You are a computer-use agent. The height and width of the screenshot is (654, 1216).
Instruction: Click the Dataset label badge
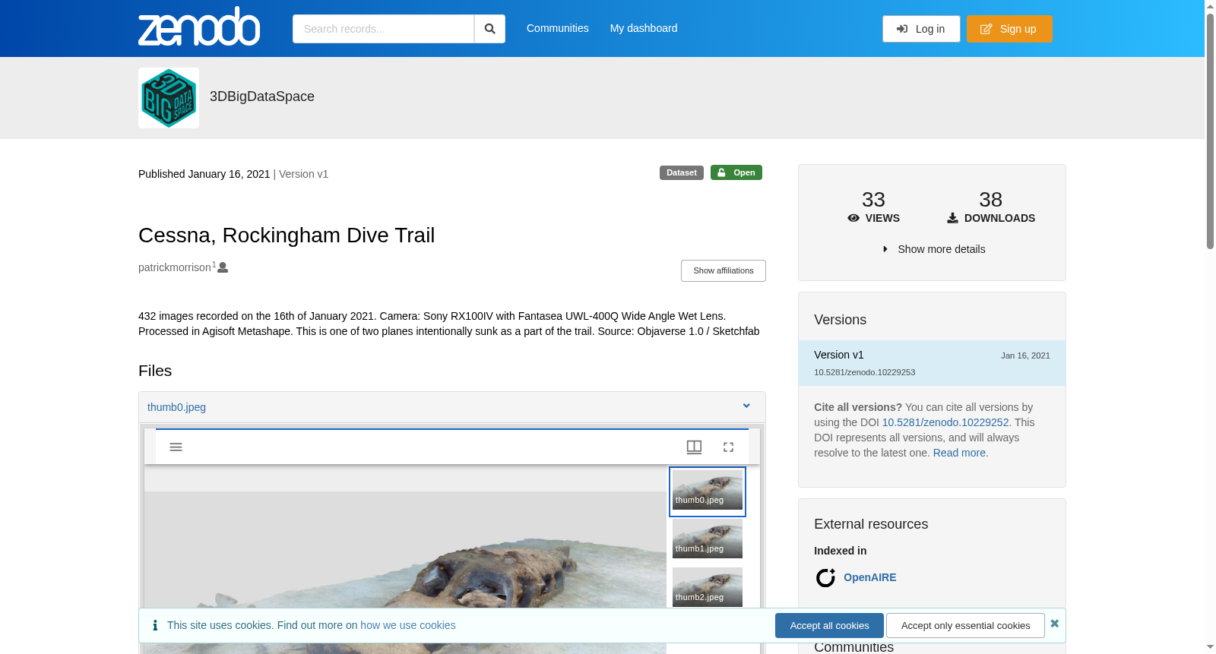(x=682, y=172)
